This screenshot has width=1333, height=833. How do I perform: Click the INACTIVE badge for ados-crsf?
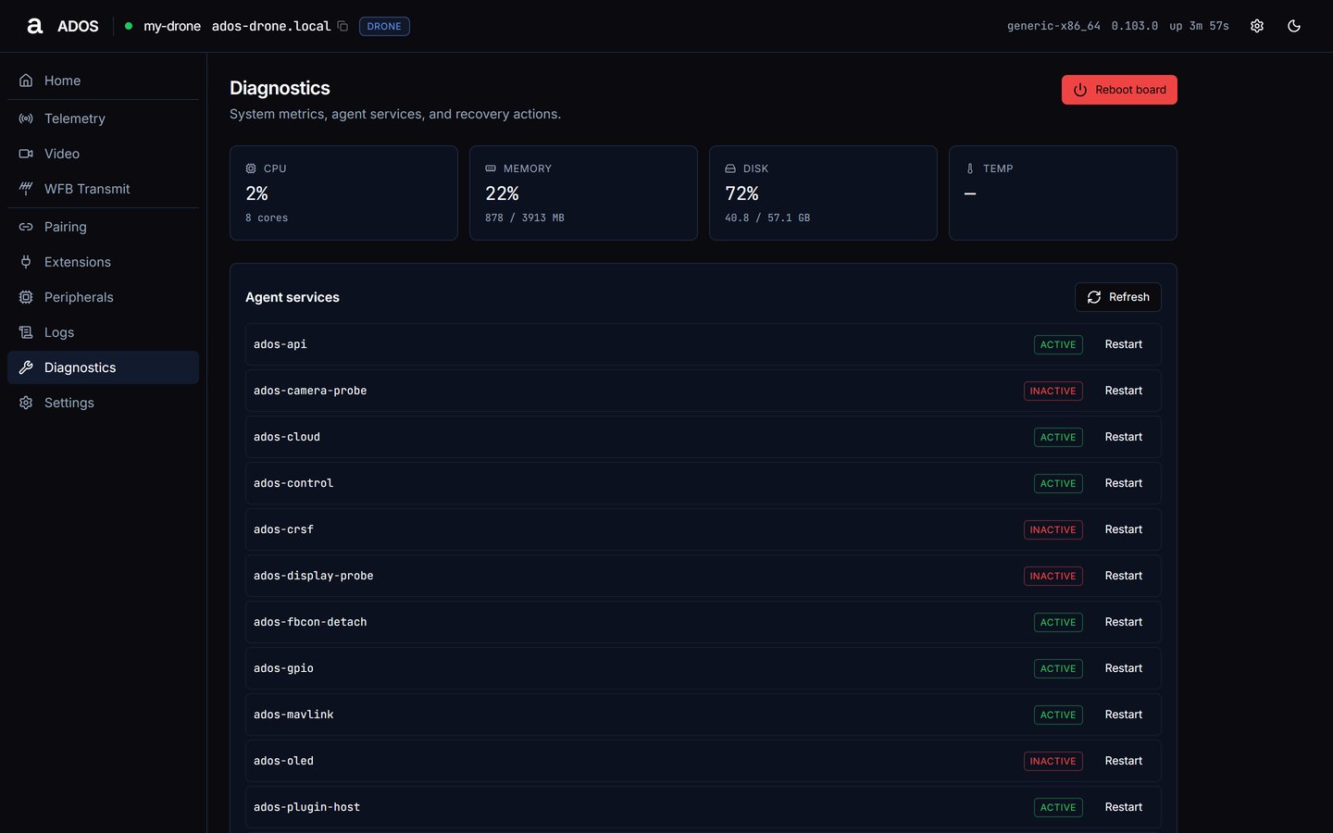click(x=1053, y=529)
